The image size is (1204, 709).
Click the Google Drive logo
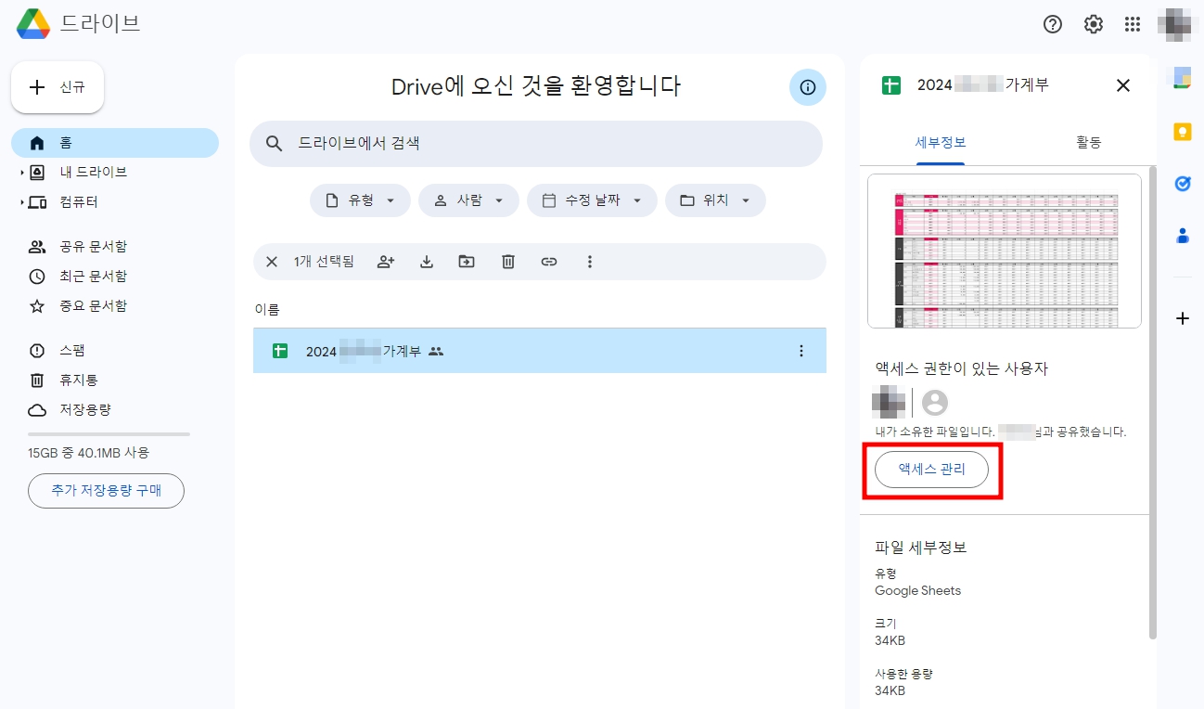[33, 23]
